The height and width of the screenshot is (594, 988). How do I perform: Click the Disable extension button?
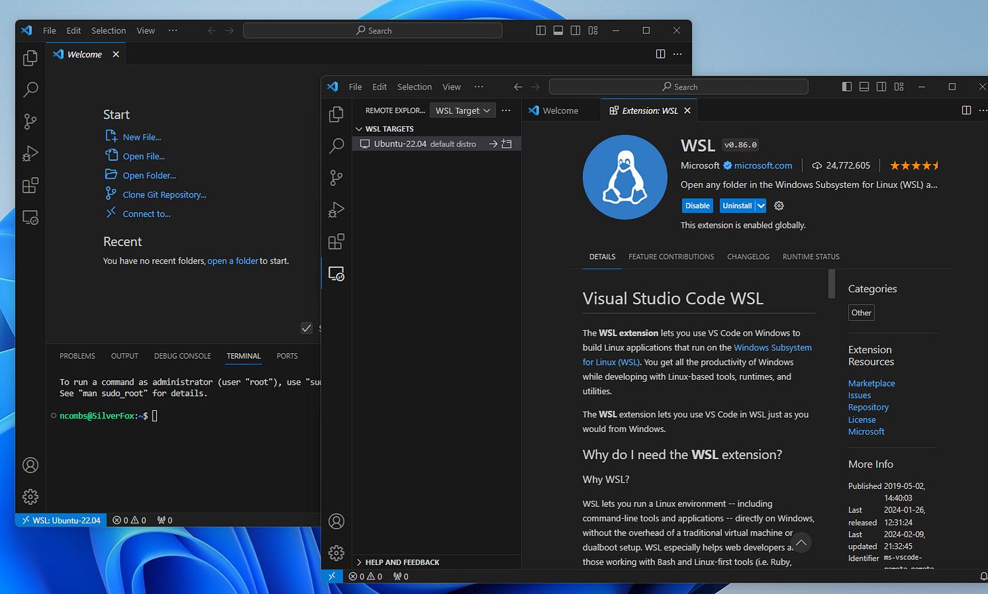(x=698, y=205)
